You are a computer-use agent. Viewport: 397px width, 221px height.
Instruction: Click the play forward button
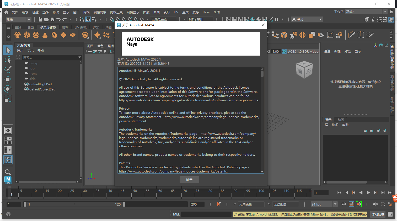(368, 192)
